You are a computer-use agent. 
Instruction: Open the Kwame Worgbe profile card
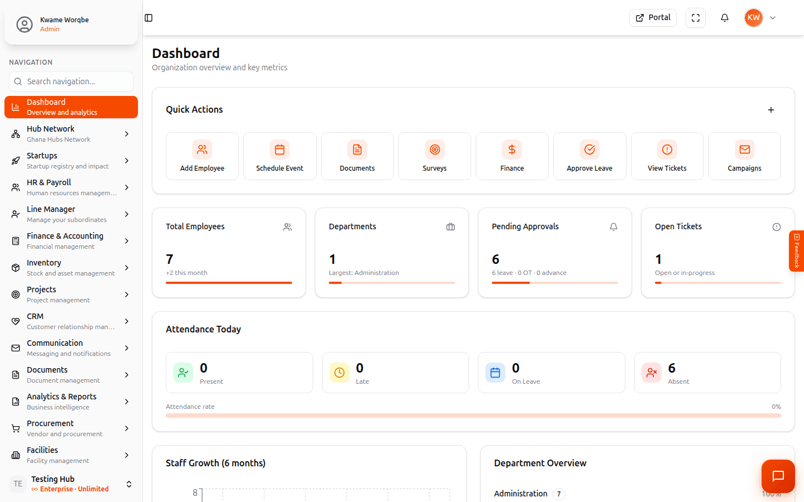coord(71,25)
